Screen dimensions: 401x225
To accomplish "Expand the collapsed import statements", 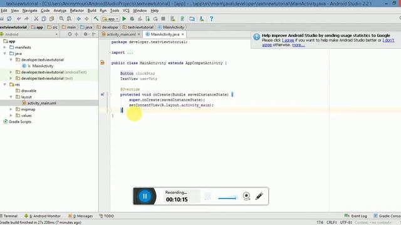I will coord(130,52).
